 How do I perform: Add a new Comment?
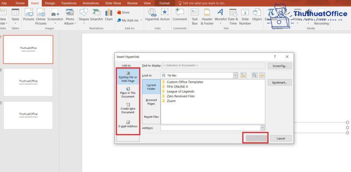pos(179,15)
